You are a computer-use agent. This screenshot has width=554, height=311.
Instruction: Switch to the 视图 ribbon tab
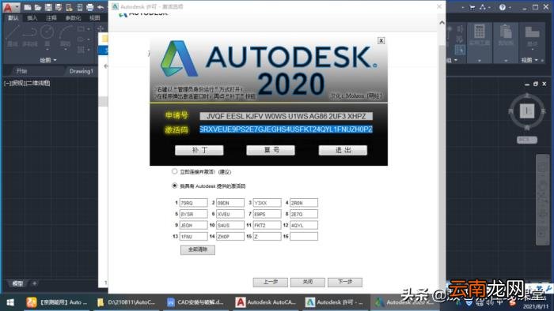[x=94, y=18]
